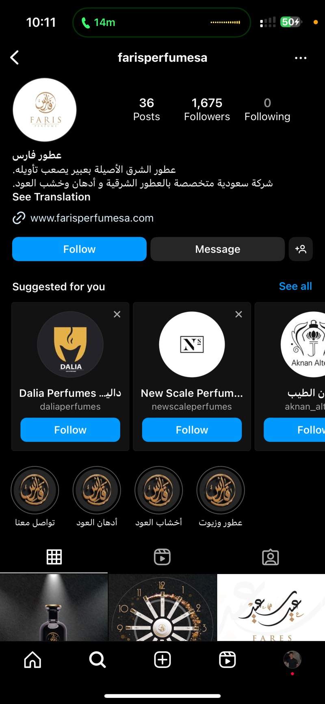The image size is (325, 704).
Task: Switch to the Reels profile tab
Action: pos(162,557)
